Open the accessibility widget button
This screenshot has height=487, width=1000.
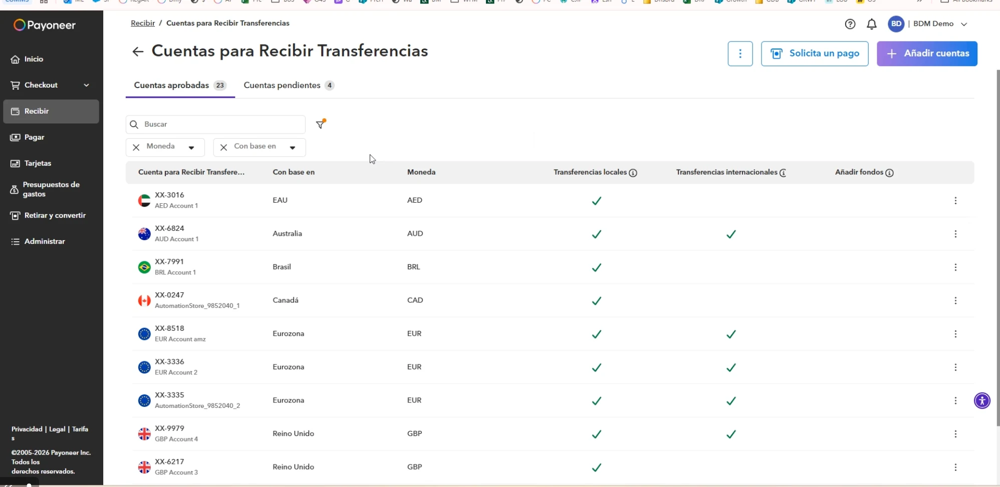tap(982, 400)
